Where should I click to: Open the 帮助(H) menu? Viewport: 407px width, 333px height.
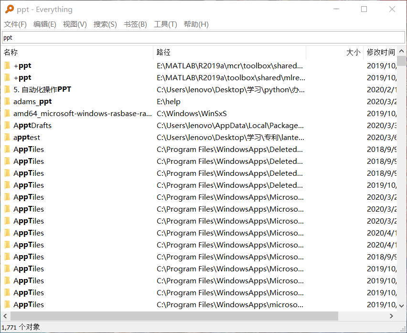[x=196, y=24]
